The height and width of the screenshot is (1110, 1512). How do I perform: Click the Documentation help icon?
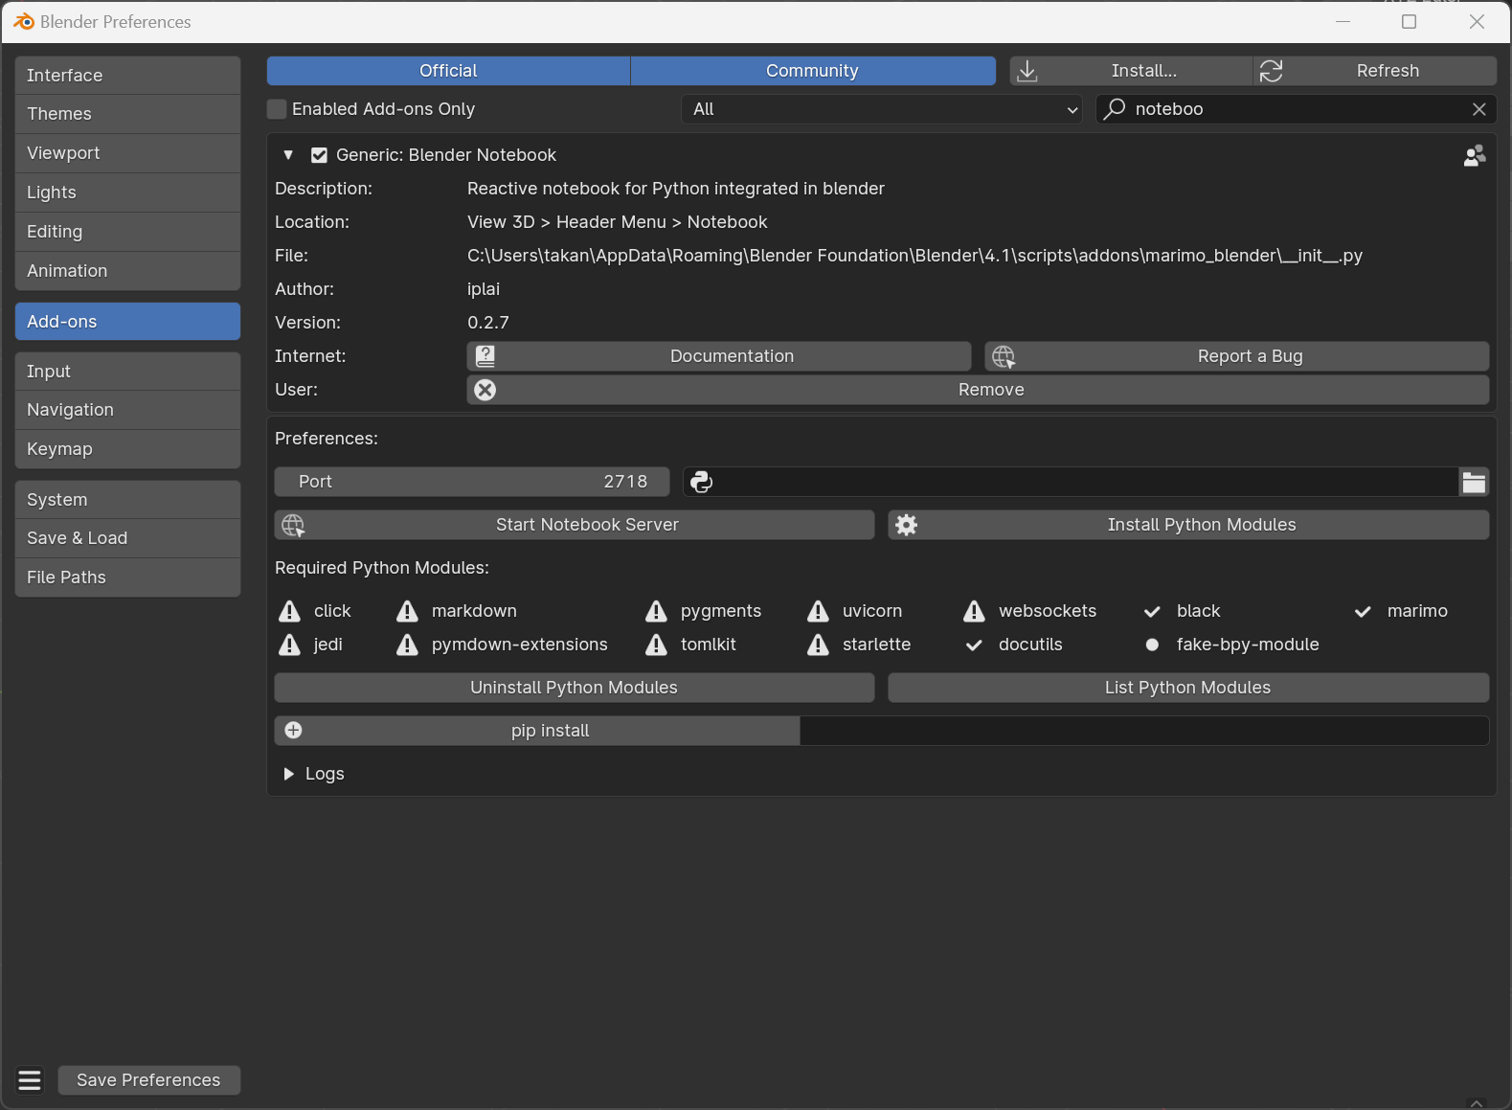(x=485, y=356)
